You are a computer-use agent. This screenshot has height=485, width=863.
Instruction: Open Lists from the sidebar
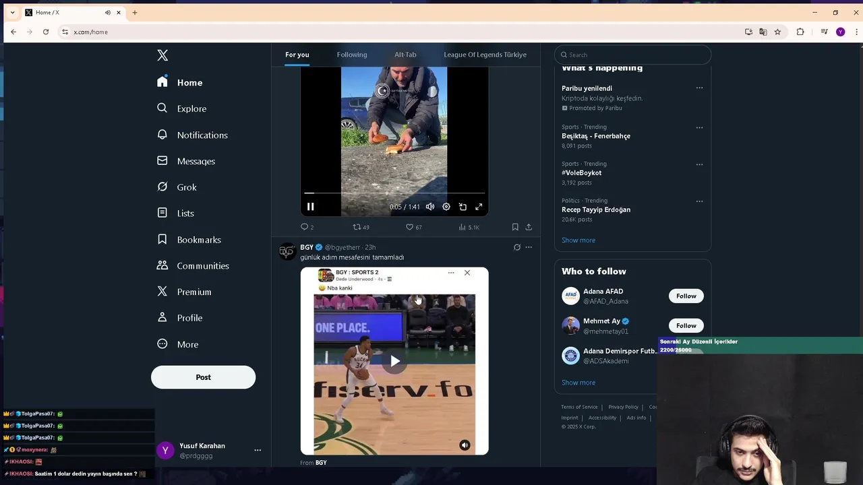[x=176, y=213]
